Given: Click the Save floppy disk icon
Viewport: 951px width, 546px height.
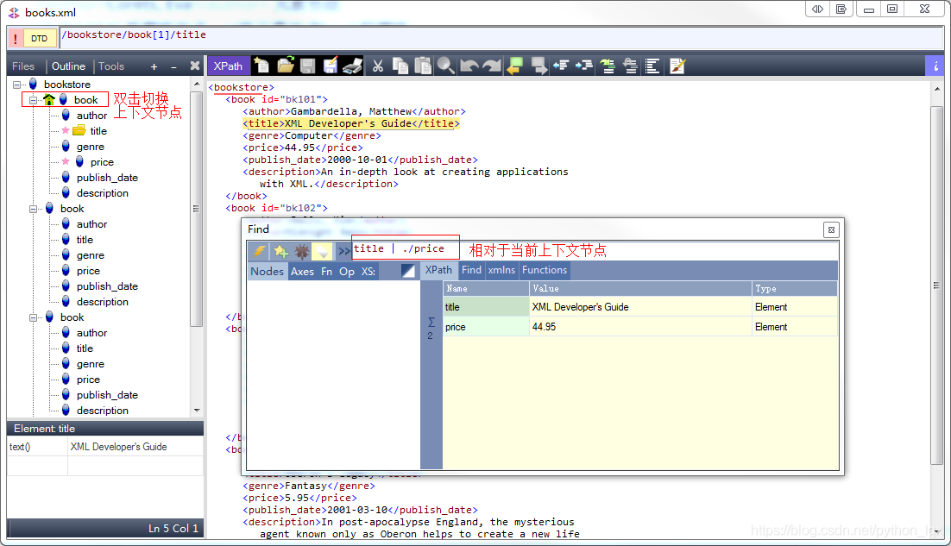Looking at the screenshot, I should tap(307, 66).
